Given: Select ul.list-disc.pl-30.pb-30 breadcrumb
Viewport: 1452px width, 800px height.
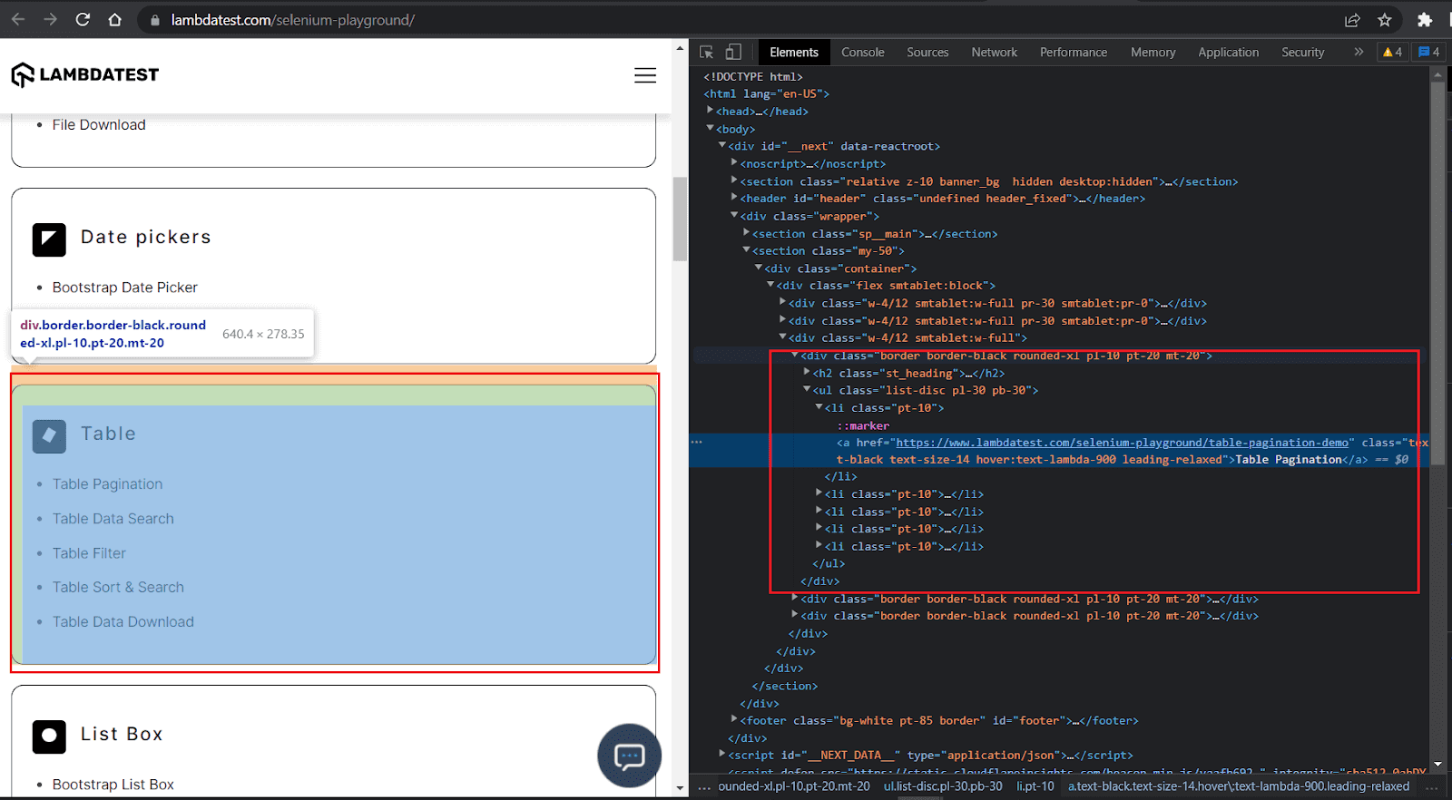Looking at the screenshot, I should coord(944,786).
